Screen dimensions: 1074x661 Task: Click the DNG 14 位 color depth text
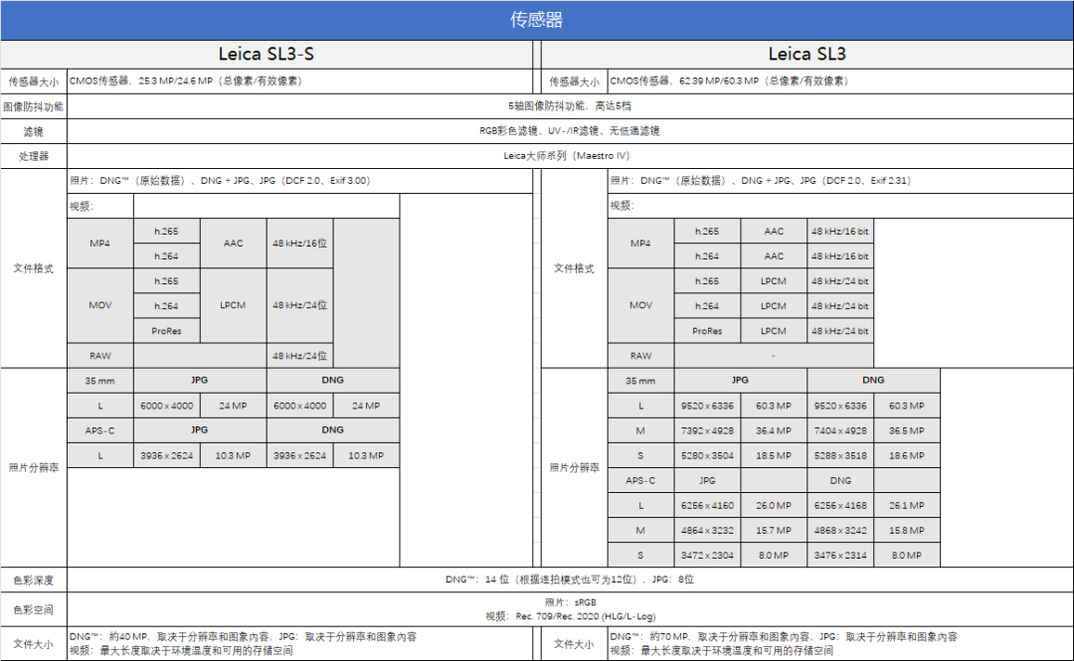[570, 579]
